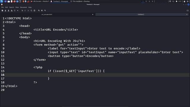Toggle fullscreen mode icon in toolbar
The width and height of the screenshot is (190, 107).
coord(188,11)
